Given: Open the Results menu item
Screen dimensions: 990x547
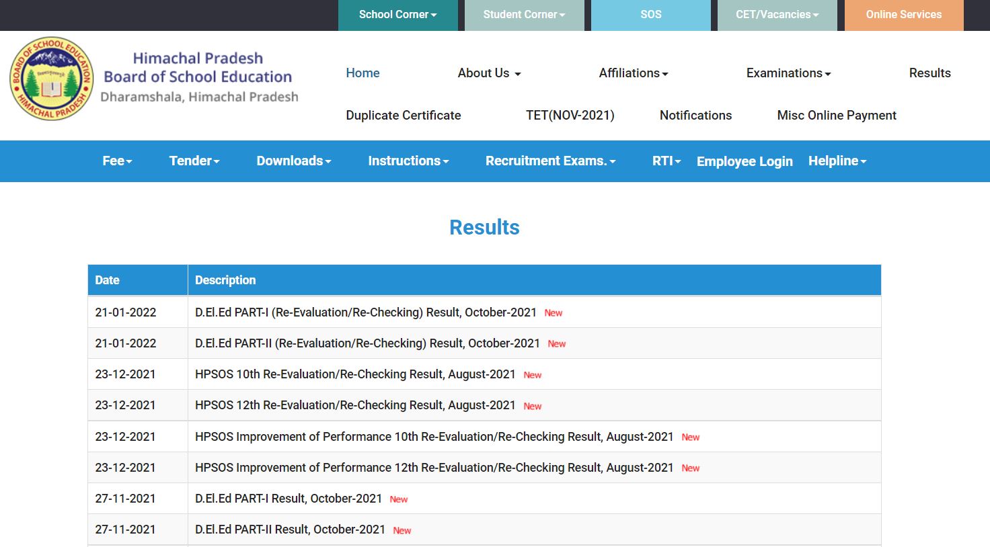Looking at the screenshot, I should tap(930, 73).
